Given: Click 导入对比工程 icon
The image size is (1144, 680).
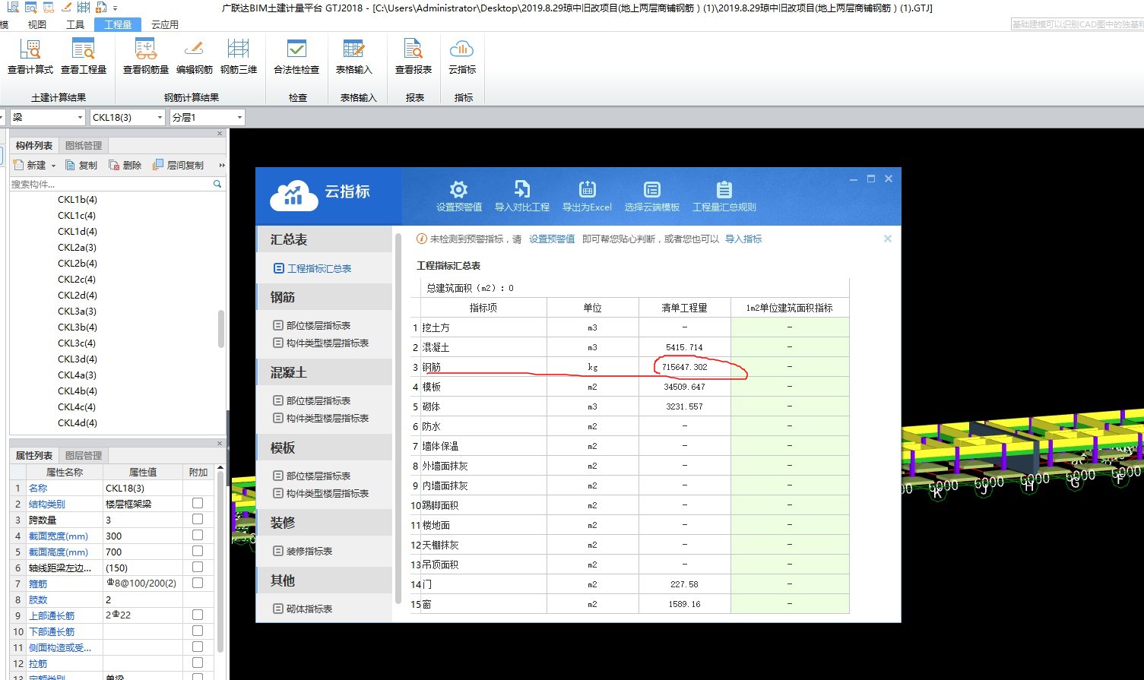Looking at the screenshot, I should (x=522, y=196).
